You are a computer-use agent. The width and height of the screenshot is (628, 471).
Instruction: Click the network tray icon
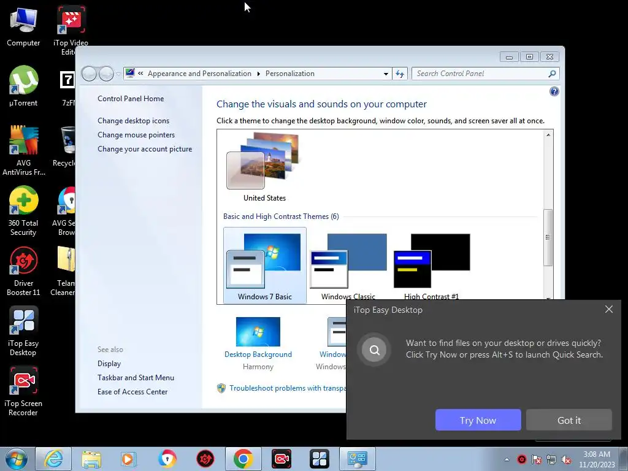point(551,459)
